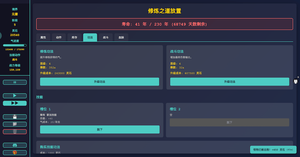This screenshot has width=300, height=157.
Task: Click the 怪物已被击败 notification toast
Action: point(273,150)
